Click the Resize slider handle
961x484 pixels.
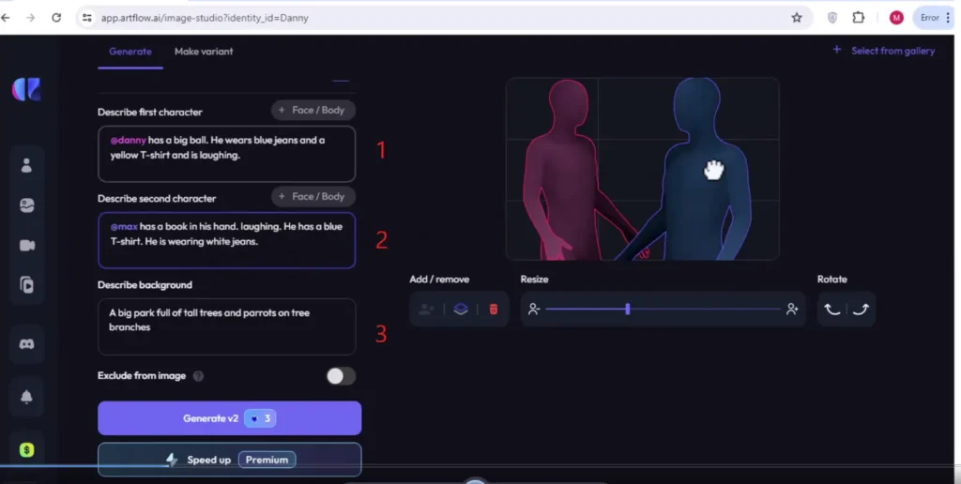[x=628, y=310]
